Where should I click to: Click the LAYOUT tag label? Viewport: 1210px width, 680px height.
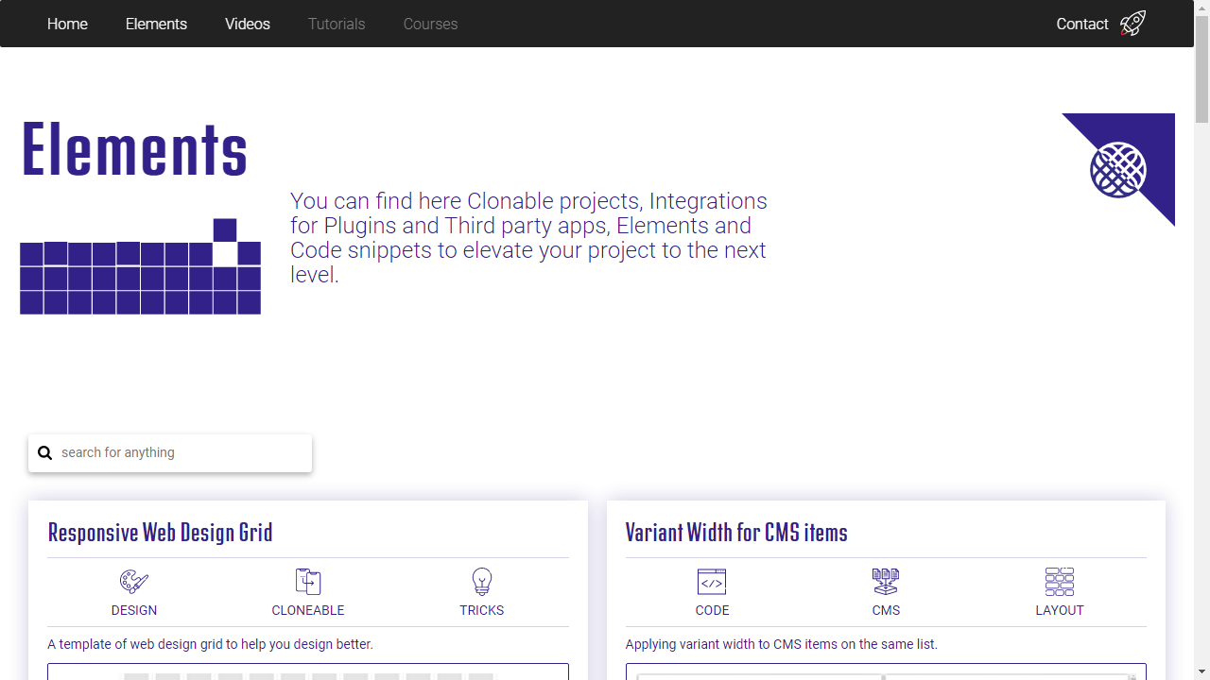point(1060,610)
